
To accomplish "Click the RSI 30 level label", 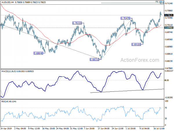I will click(x=166, y=118).
